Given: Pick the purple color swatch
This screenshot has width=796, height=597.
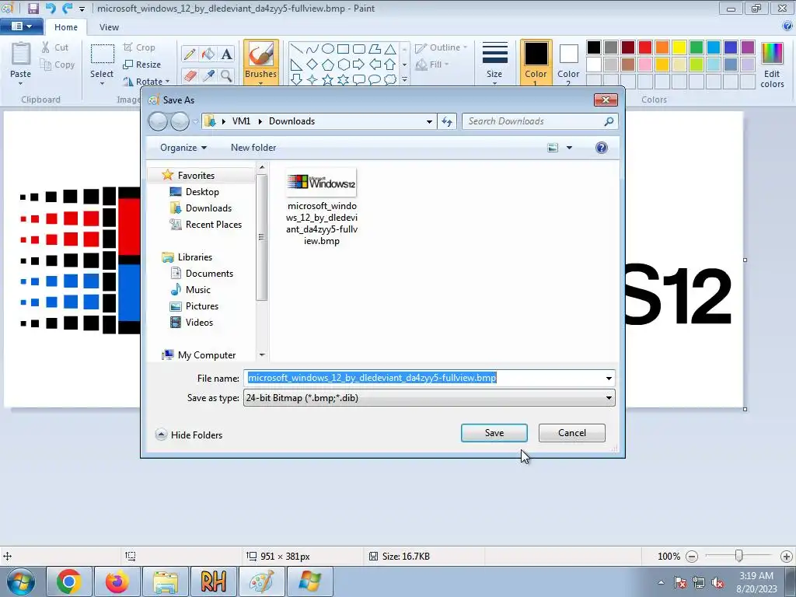Looking at the screenshot, I should coord(748,47).
